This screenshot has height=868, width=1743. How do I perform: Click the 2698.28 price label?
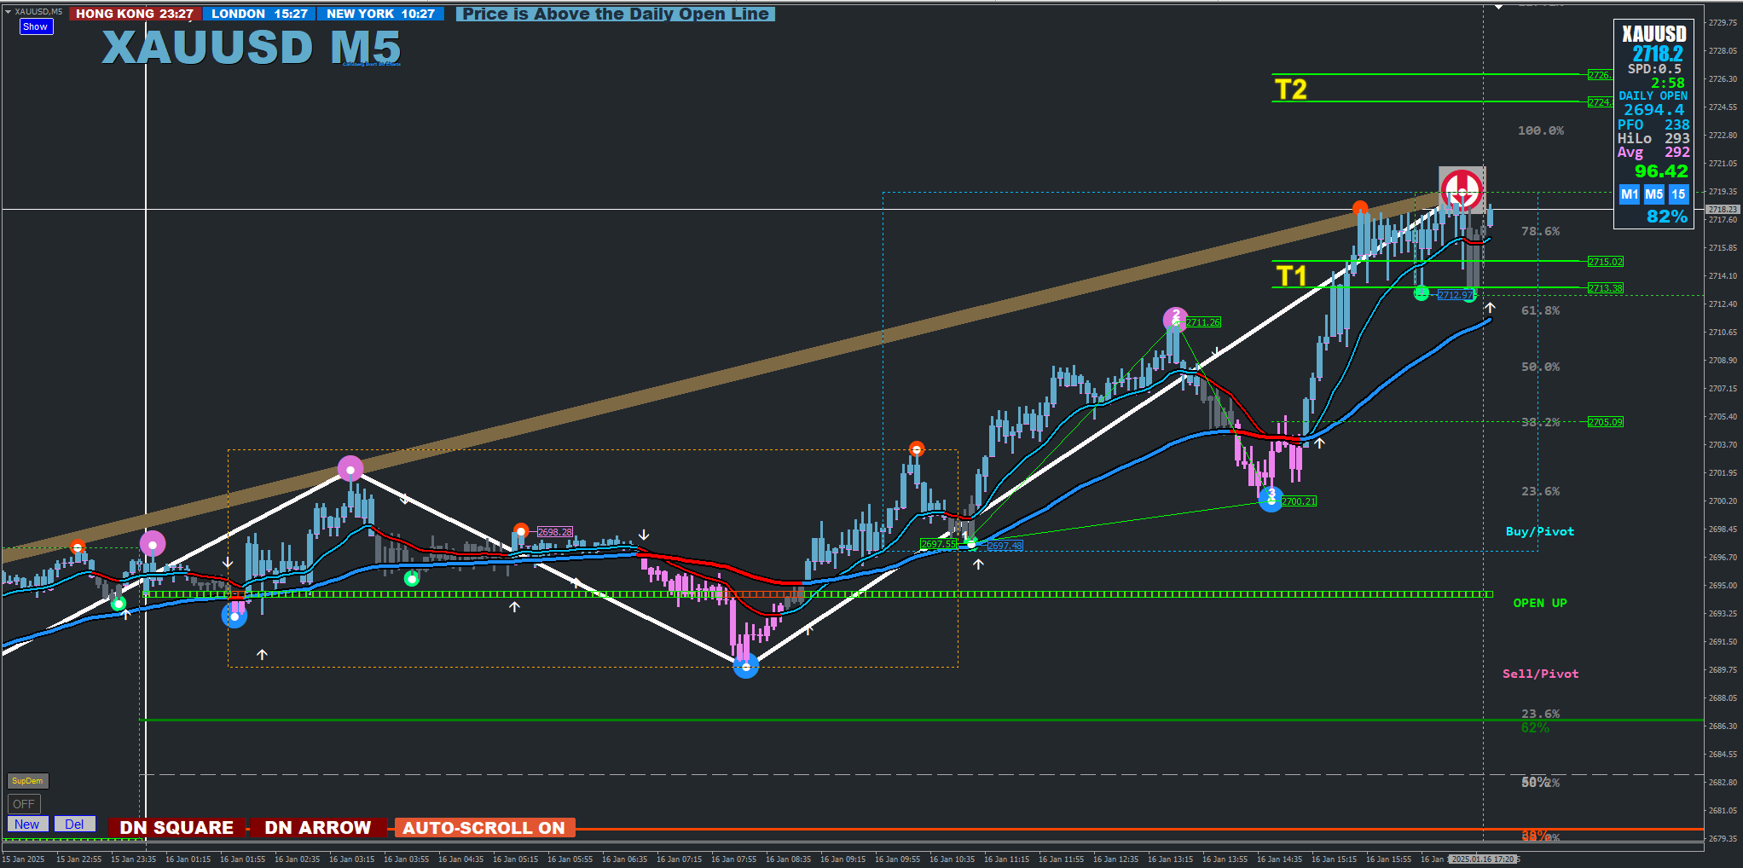click(555, 532)
